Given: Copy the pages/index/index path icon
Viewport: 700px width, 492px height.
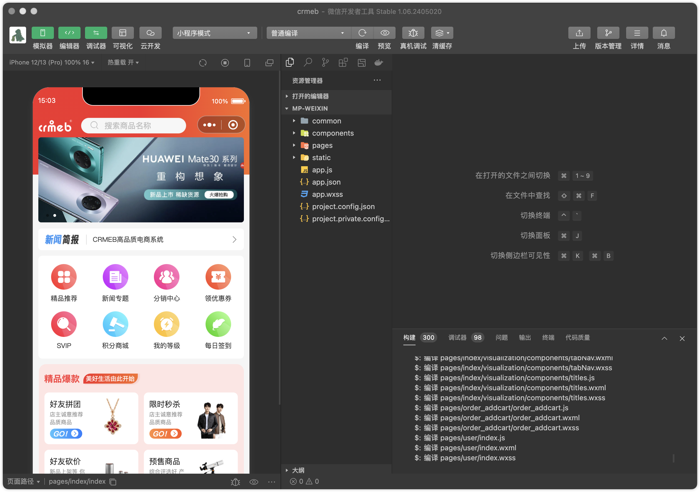Looking at the screenshot, I should coord(113,482).
